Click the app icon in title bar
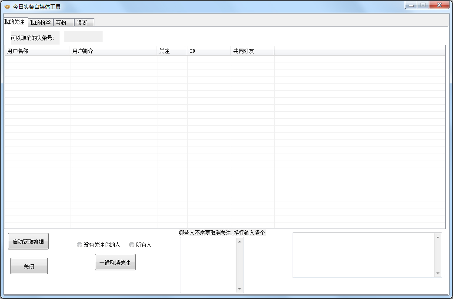Screen dimensions: 453x299 (7, 7)
